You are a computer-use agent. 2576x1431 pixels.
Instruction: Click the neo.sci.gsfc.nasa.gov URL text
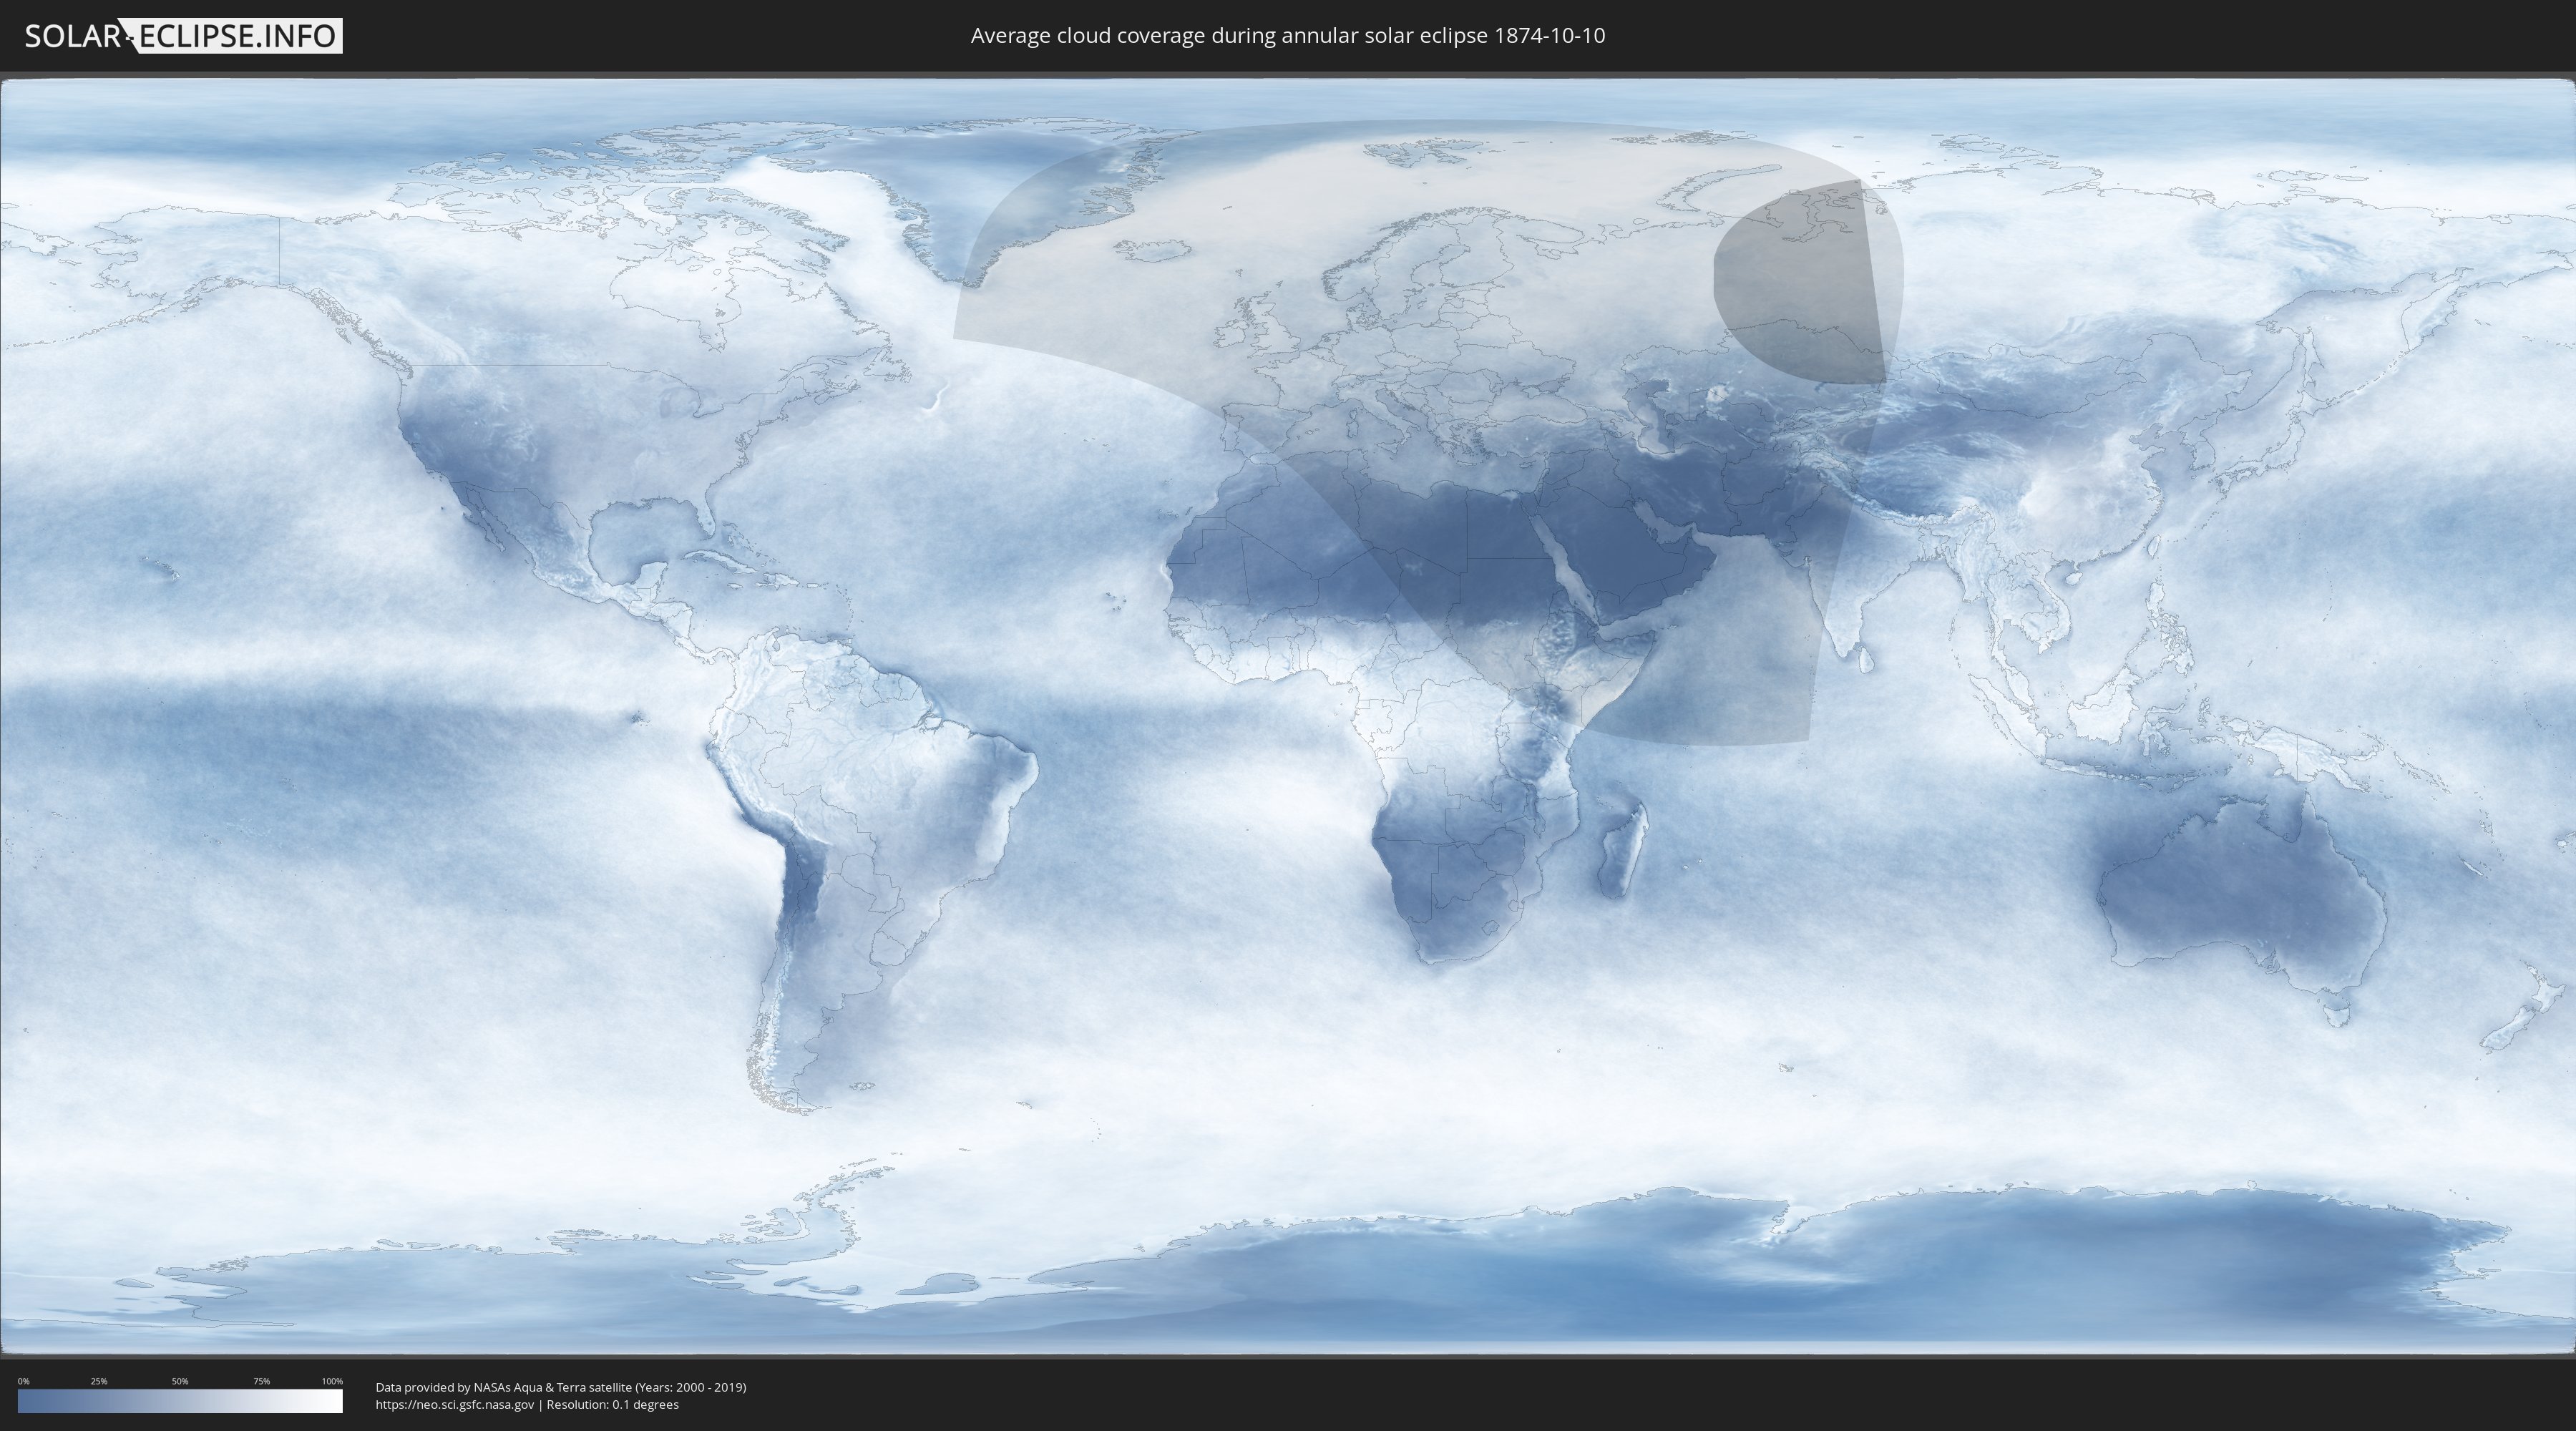tap(455, 1404)
